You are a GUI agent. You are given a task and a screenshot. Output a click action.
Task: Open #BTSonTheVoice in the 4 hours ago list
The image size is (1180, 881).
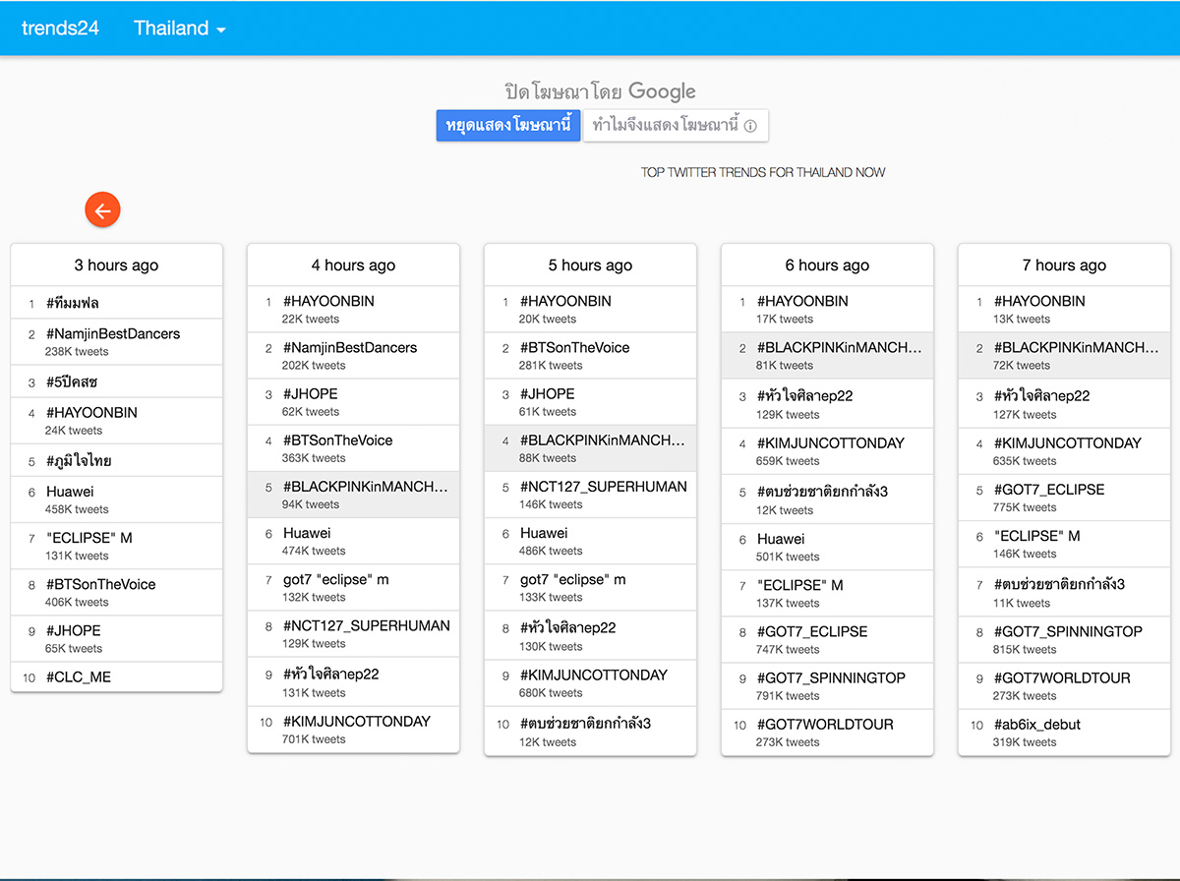point(337,440)
